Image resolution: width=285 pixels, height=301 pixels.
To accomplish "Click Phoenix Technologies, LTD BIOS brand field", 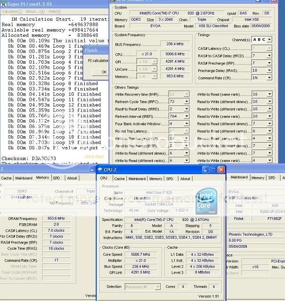I will point(256,235).
